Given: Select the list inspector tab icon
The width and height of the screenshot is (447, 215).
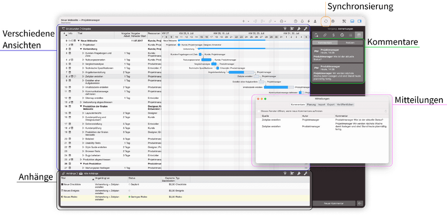Looking at the screenshot, I should click(350, 35).
